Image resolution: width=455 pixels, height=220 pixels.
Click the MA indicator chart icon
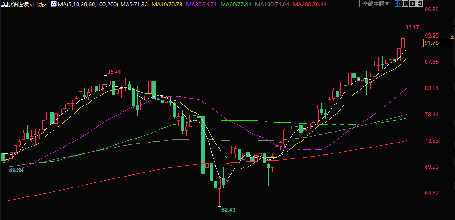click(x=53, y=4)
